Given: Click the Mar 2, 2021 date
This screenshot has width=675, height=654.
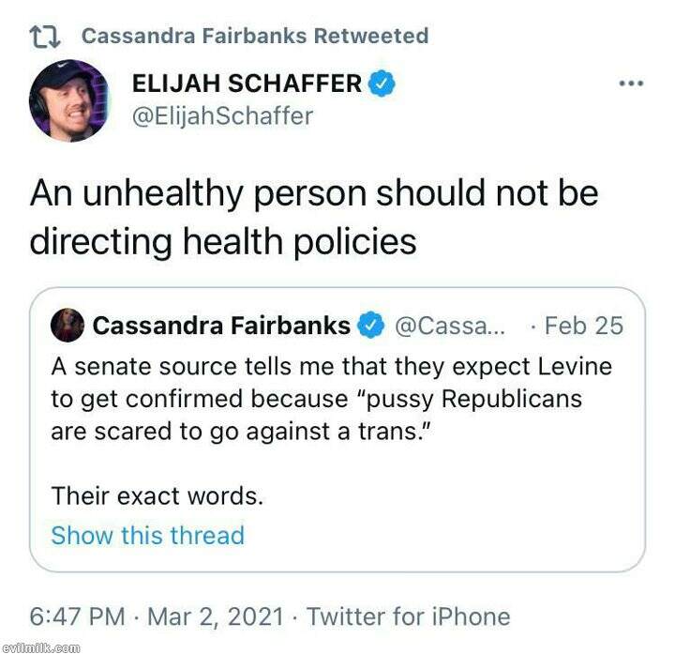Looking at the screenshot, I should (216, 616).
